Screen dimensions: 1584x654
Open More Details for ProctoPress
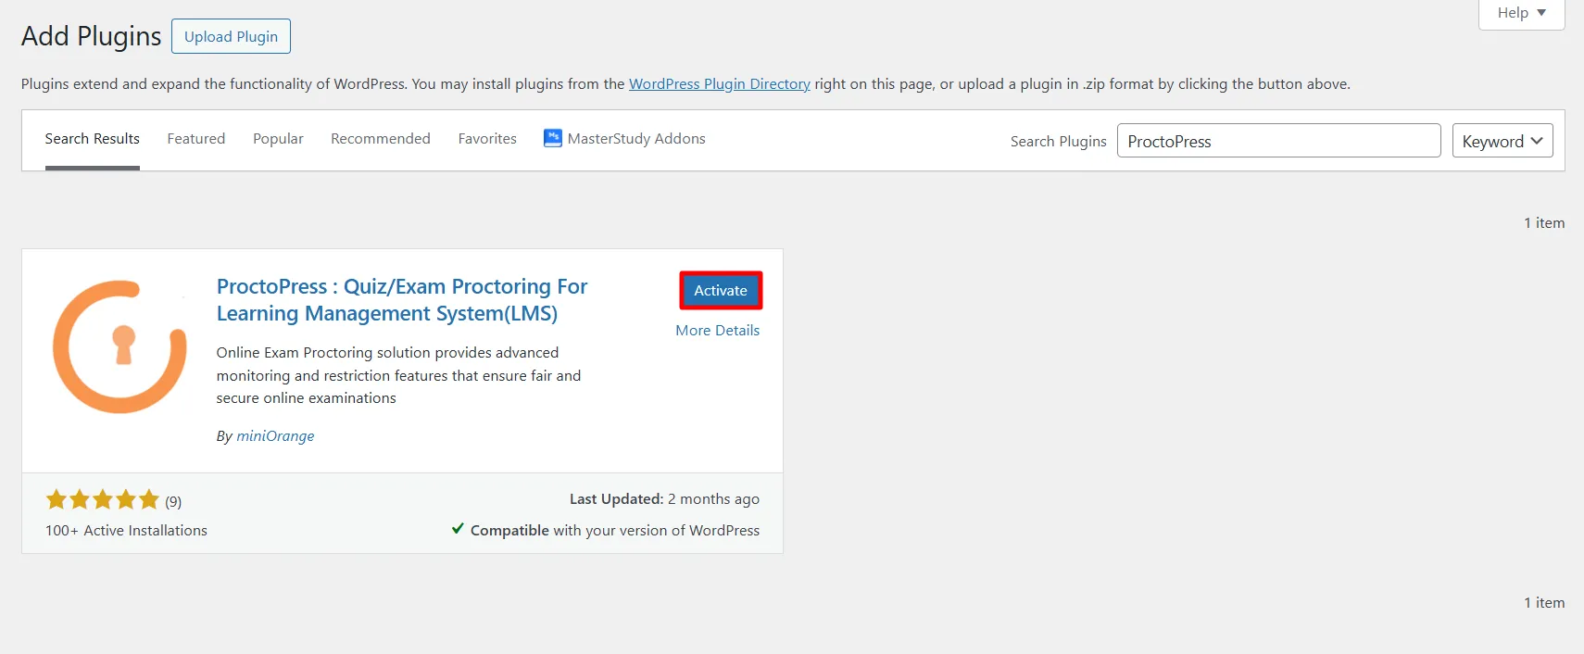[x=717, y=331]
